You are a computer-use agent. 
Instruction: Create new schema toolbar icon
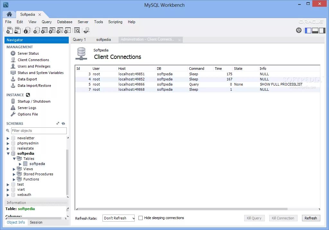37,30
